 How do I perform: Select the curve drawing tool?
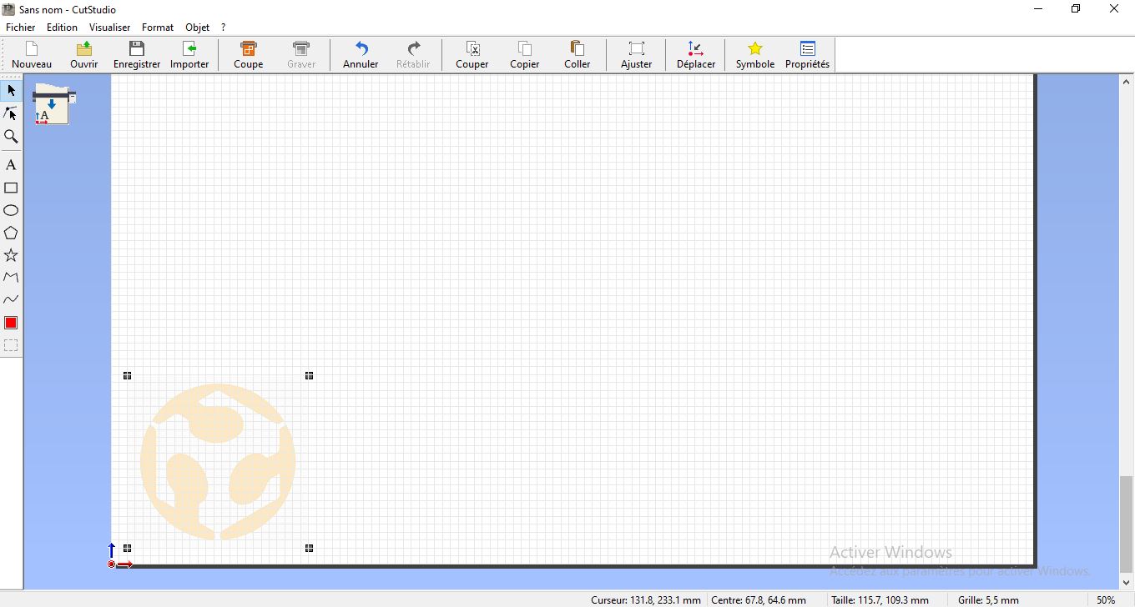(11, 299)
